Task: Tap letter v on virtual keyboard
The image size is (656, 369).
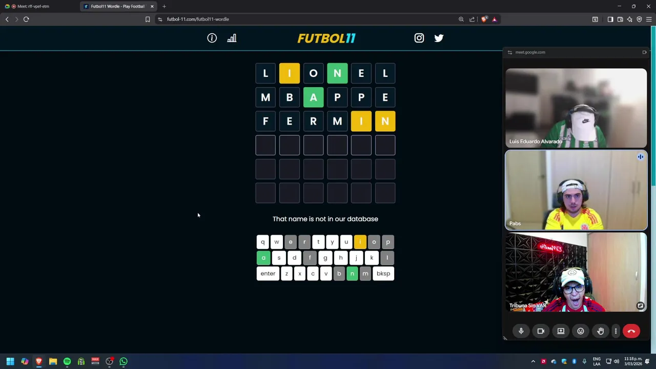Action: [326, 274]
